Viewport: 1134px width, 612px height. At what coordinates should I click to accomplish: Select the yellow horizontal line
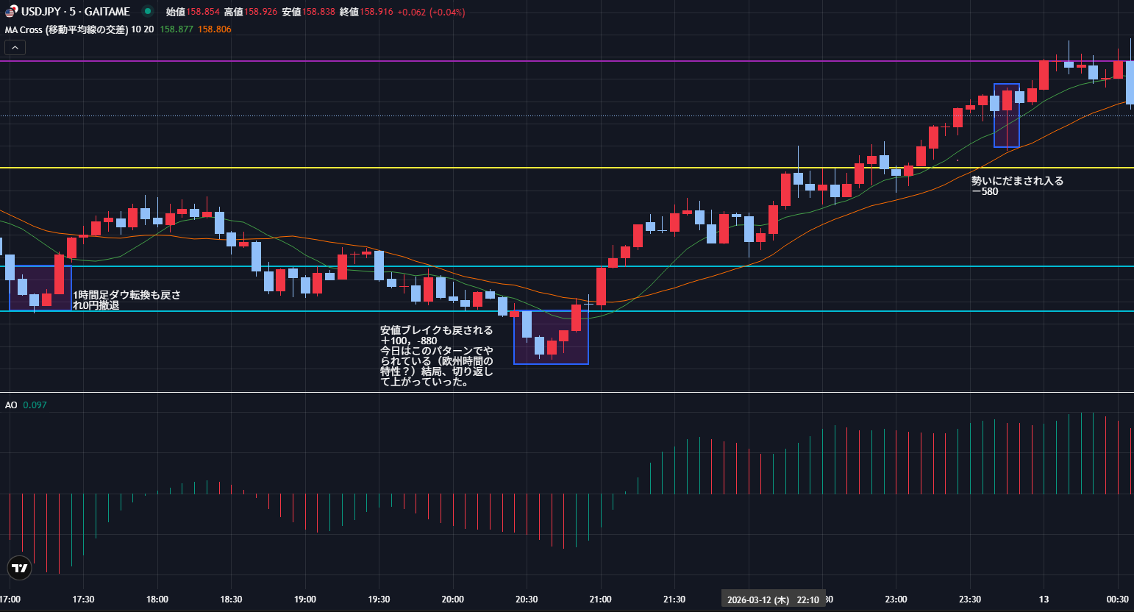pos(441,168)
